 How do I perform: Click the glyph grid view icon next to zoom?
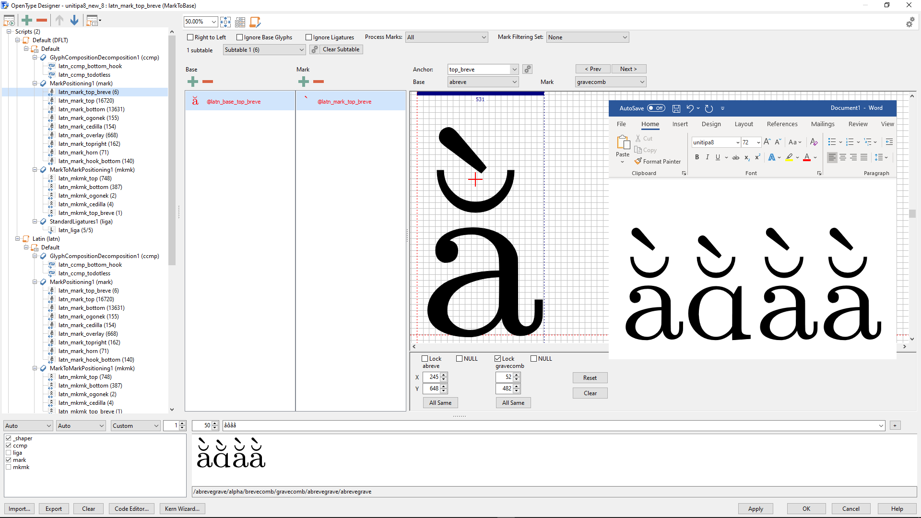240,22
